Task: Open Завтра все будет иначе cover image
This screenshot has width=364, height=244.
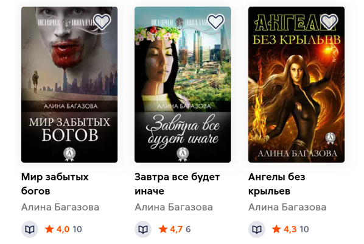Action: 183,85
